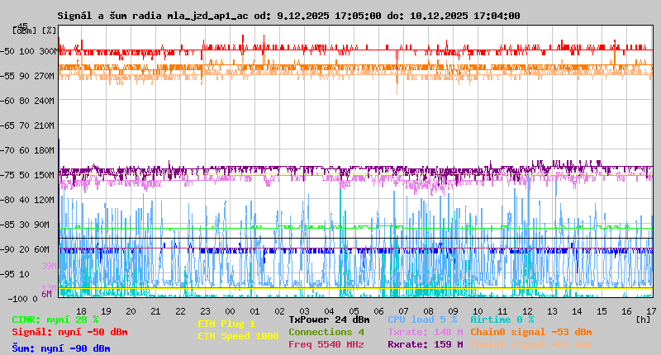661x355 pixels.
Task: Select the ETH Plug legend text
Action: point(226,324)
